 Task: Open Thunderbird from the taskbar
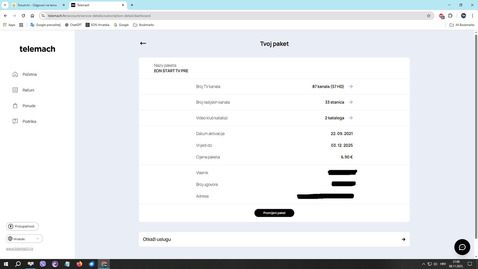91,264
